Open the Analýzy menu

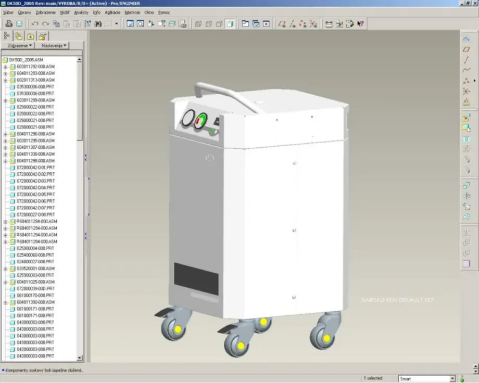[x=81, y=11]
